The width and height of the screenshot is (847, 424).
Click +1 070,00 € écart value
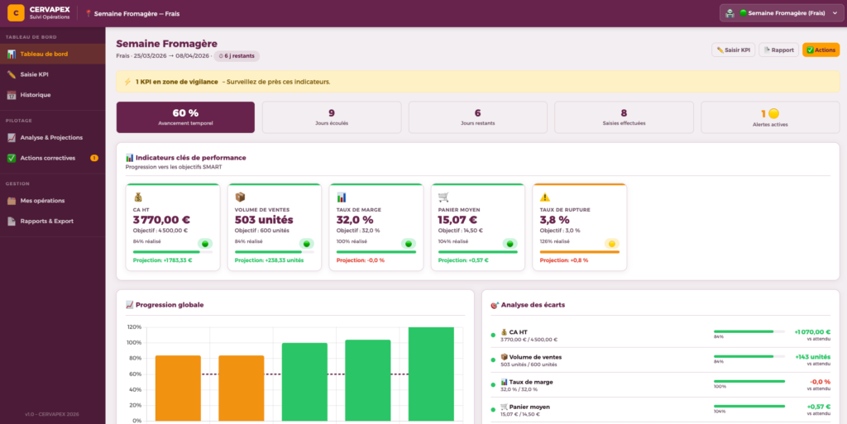pos(812,331)
